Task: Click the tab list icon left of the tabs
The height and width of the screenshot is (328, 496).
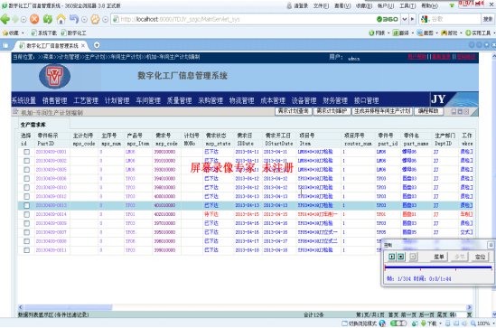Action: pyautogui.click(x=5, y=45)
